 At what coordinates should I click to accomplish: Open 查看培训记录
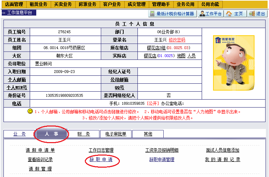coord(40,159)
